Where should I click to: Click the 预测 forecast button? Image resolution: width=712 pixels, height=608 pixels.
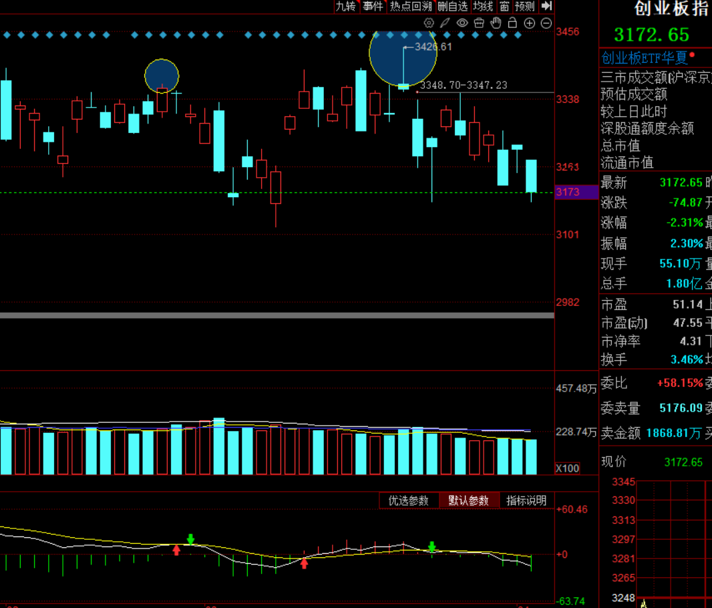point(525,7)
